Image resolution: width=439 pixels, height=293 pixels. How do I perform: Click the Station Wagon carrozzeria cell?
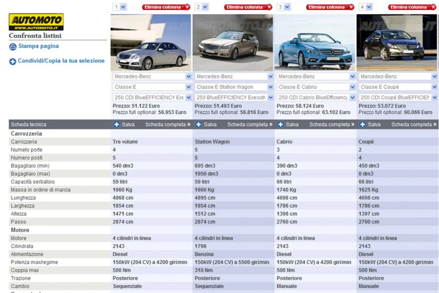coord(213,142)
